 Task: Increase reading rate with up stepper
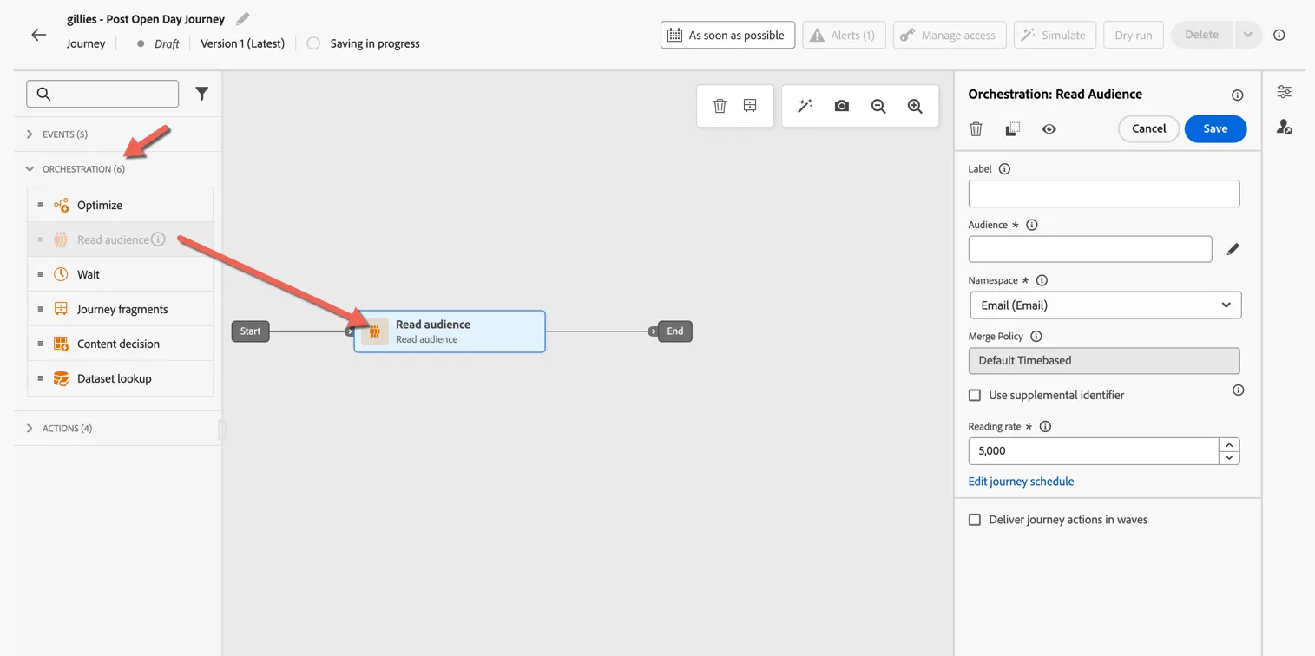(x=1229, y=444)
